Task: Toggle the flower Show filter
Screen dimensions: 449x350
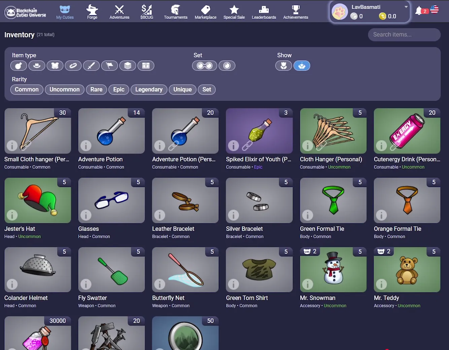Action: (x=284, y=66)
